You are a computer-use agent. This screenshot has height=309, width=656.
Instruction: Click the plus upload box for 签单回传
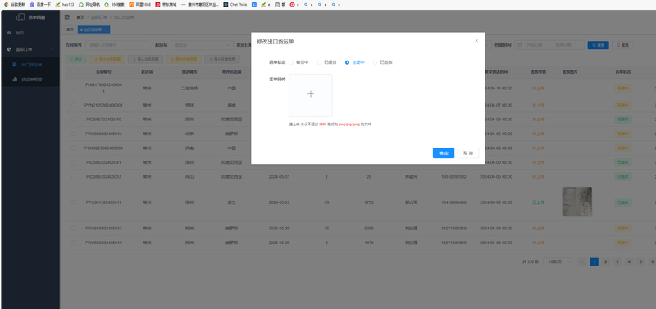click(x=311, y=95)
